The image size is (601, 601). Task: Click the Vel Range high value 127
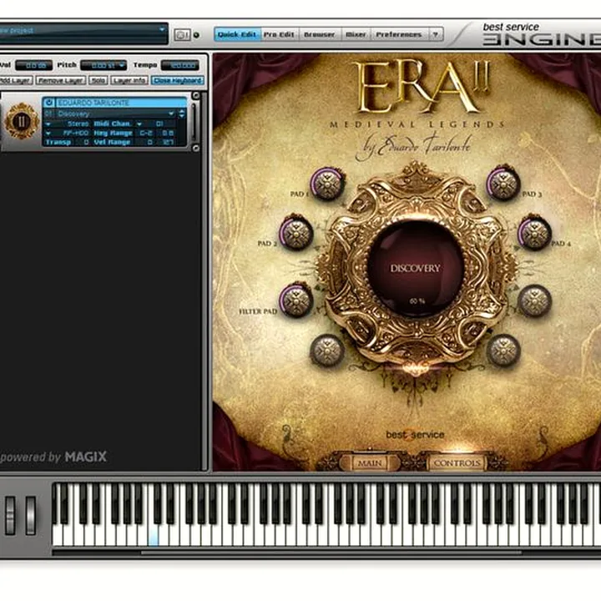click(x=168, y=142)
